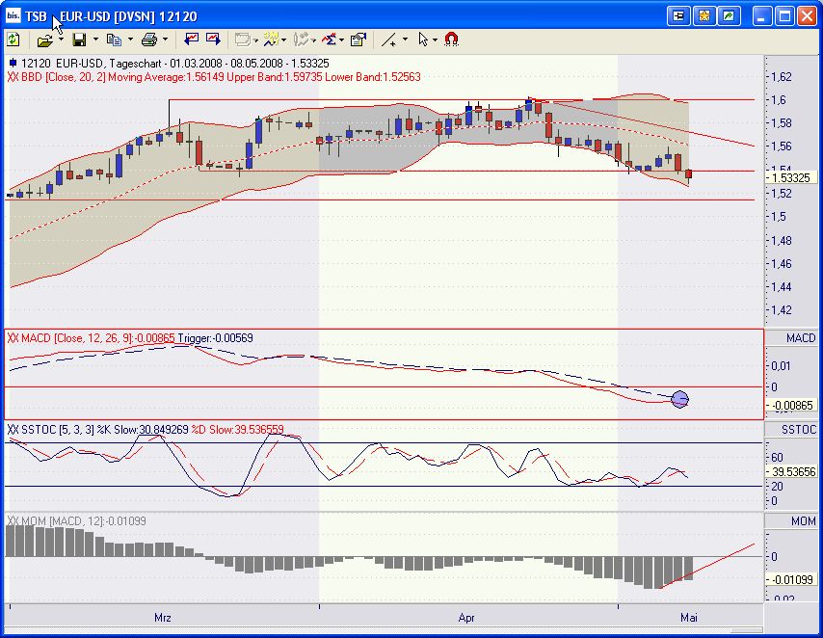Expand the print options dropdown arrow
823x638 pixels.
[165, 40]
